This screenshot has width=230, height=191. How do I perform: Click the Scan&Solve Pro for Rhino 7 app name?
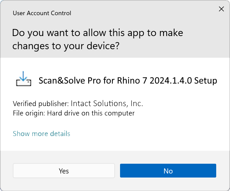pos(93,81)
